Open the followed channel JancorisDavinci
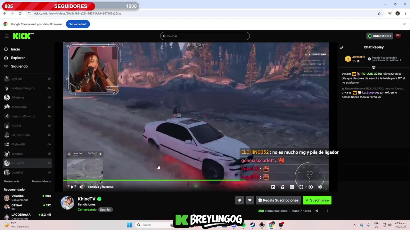 (x=27, y=116)
